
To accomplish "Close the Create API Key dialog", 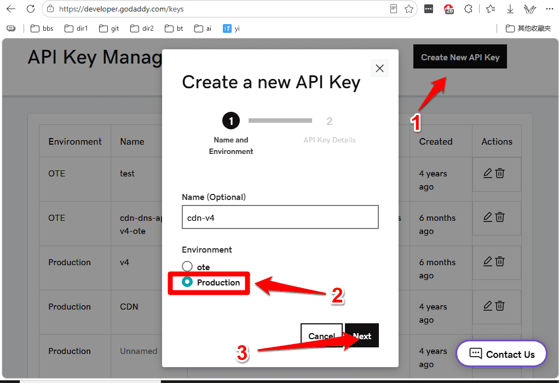I will (379, 68).
